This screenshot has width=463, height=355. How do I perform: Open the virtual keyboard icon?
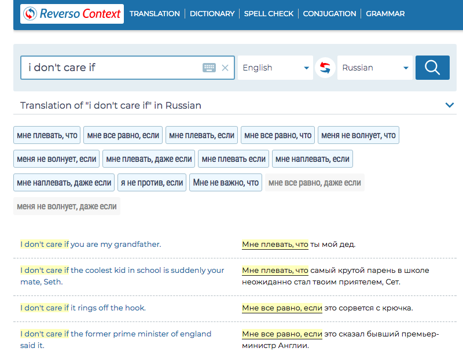(x=209, y=68)
